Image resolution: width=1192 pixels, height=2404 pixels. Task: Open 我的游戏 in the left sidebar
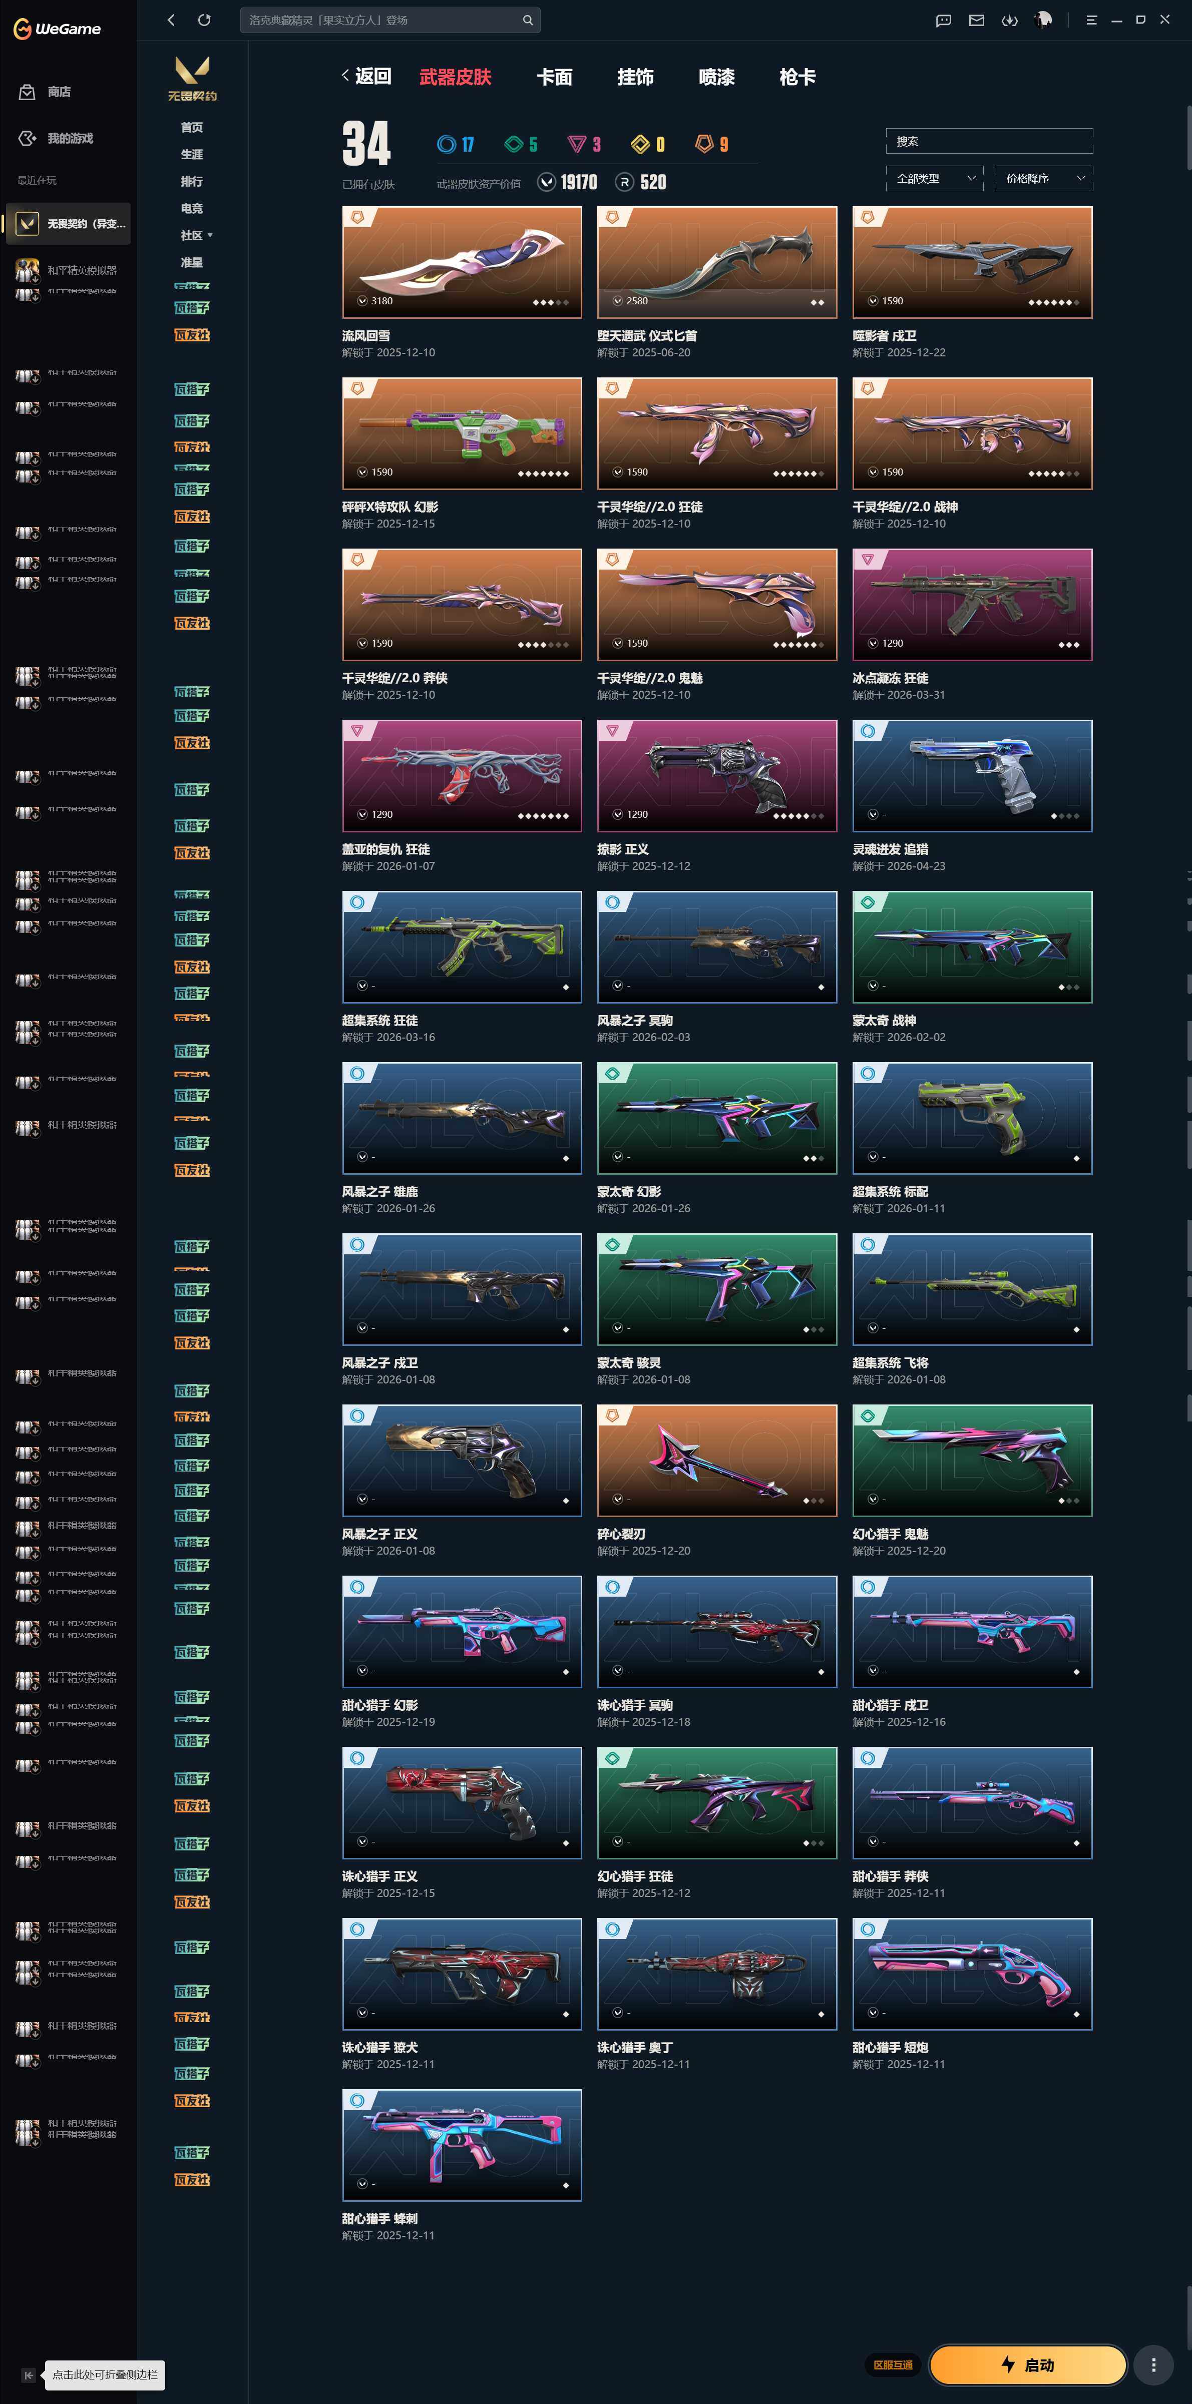56,138
